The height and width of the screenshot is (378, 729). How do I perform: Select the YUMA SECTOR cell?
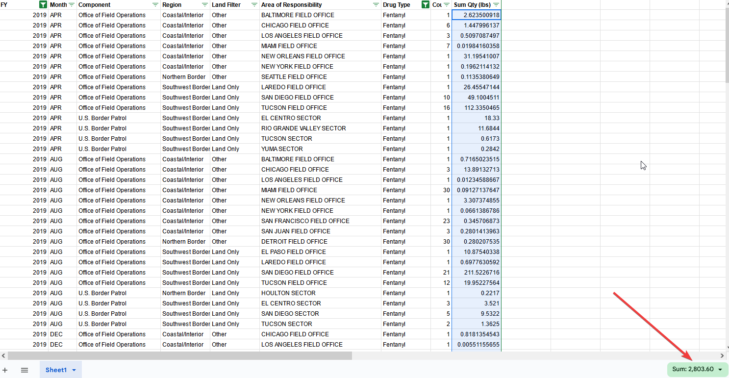[x=321, y=149]
